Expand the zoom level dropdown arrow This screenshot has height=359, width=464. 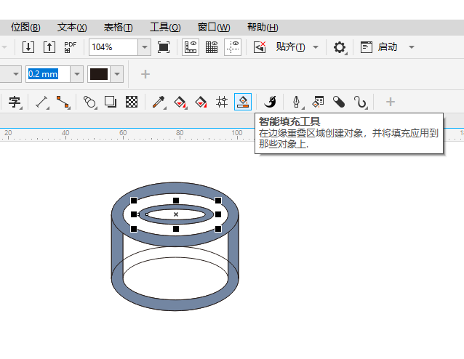click(145, 47)
